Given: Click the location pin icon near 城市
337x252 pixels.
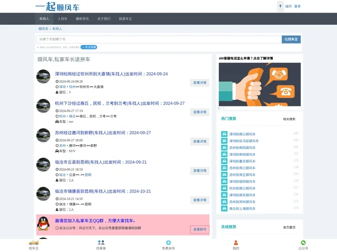Looking at the screenshot, I should (280, 7).
